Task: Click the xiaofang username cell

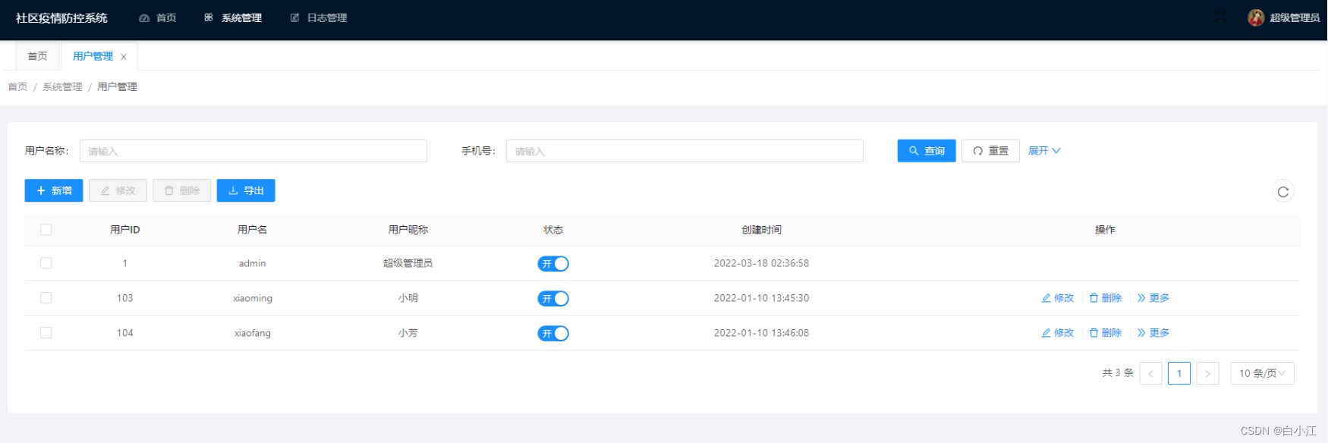Action: coord(253,333)
